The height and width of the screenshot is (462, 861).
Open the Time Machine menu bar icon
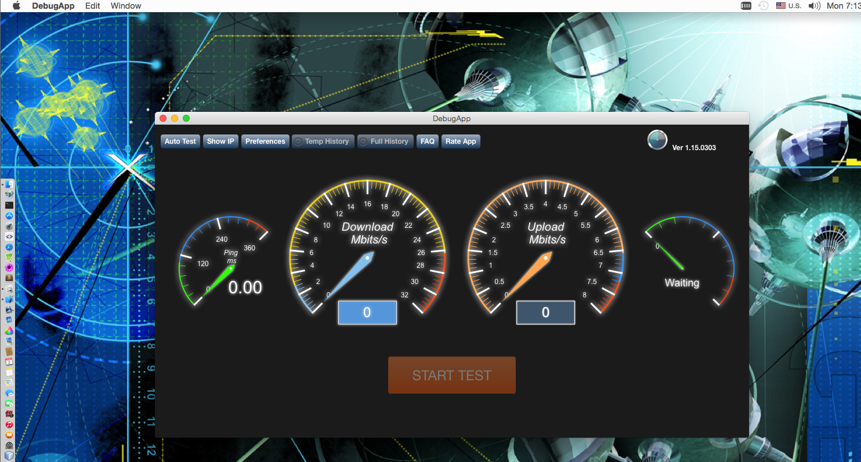coord(764,6)
